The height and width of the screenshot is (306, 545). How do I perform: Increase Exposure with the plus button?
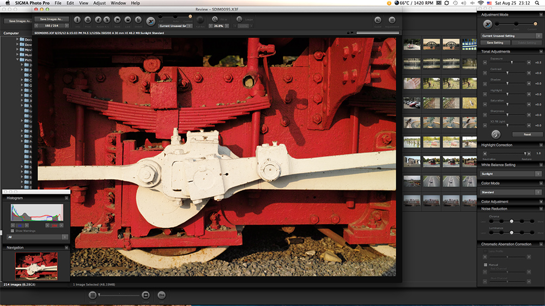pyautogui.click(x=529, y=63)
